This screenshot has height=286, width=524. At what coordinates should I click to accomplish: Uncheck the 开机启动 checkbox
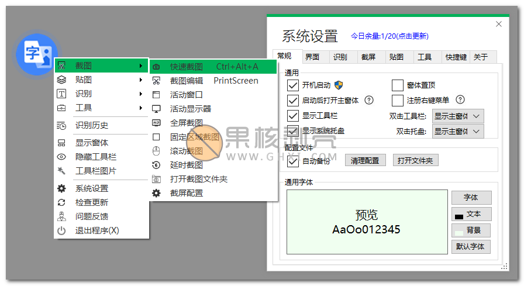(293, 85)
